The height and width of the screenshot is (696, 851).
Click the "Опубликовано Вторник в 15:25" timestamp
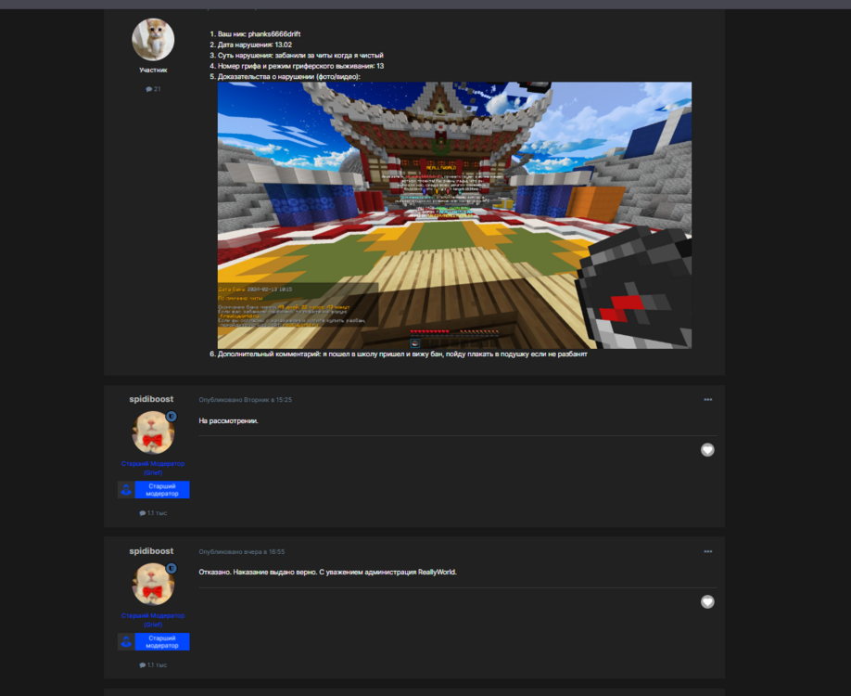tap(246, 399)
